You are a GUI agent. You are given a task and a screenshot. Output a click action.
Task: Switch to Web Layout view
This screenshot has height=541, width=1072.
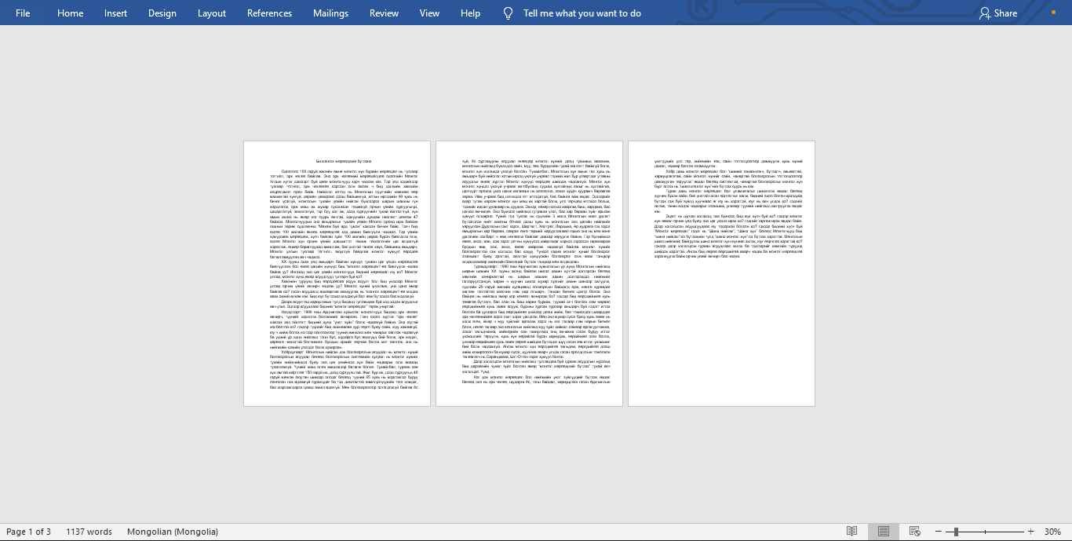pos(914,532)
